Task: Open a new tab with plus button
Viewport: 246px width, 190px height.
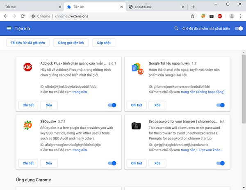Action: 193,7
